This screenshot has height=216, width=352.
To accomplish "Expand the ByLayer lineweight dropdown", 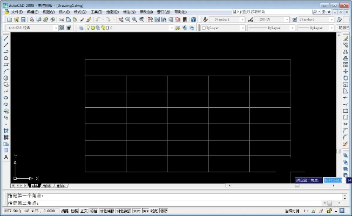I will [332, 28].
